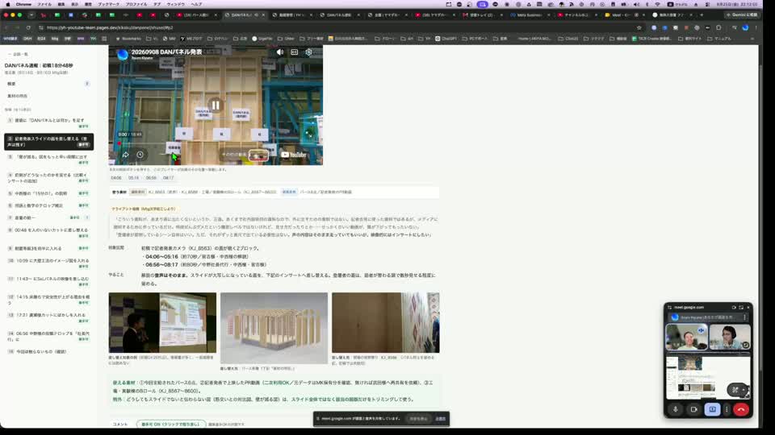The height and width of the screenshot is (435, 775).
Task: Click the watch later clock icon on video
Action: pos(140,155)
